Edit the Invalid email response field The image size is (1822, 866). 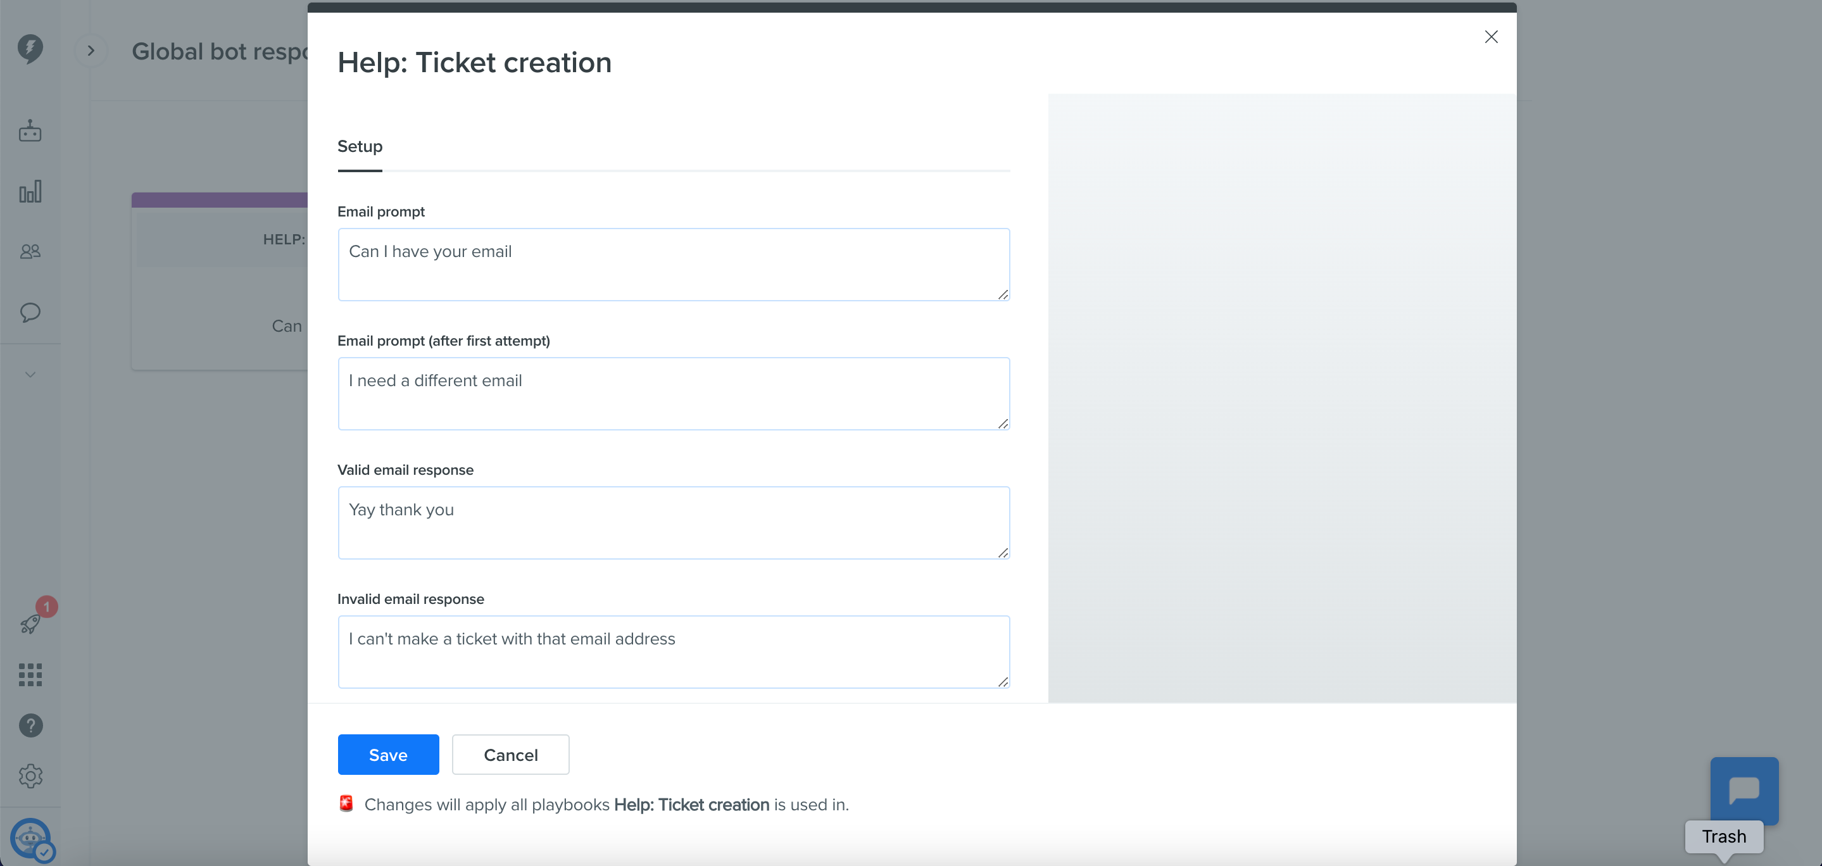pos(674,651)
